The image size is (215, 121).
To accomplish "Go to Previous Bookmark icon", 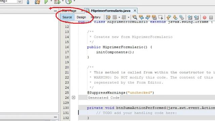I will coord(169,17).
